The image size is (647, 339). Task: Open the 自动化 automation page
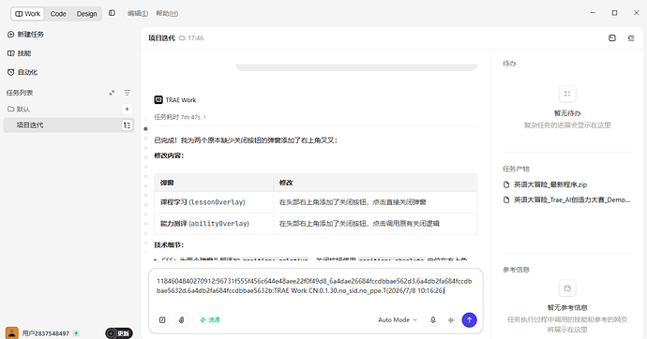[23, 72]
